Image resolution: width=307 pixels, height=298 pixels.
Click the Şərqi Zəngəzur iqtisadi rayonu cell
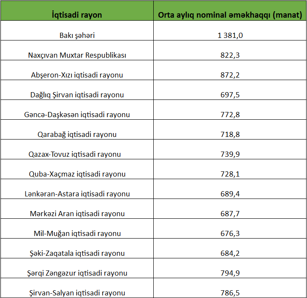[77, 273]
